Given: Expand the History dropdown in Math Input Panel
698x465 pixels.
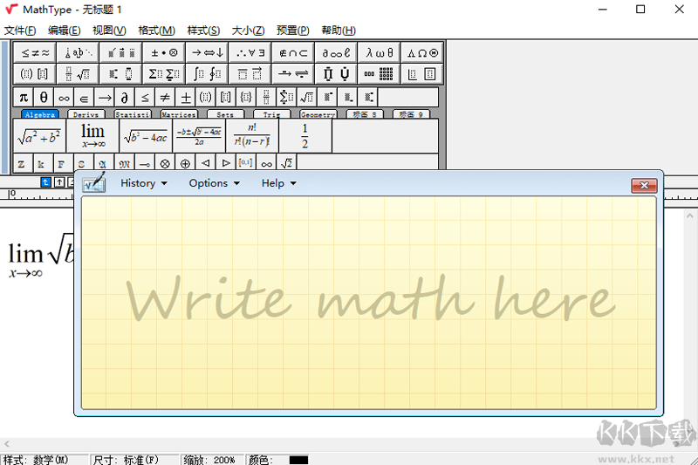Looking at the screenshot, I should 143,183.
